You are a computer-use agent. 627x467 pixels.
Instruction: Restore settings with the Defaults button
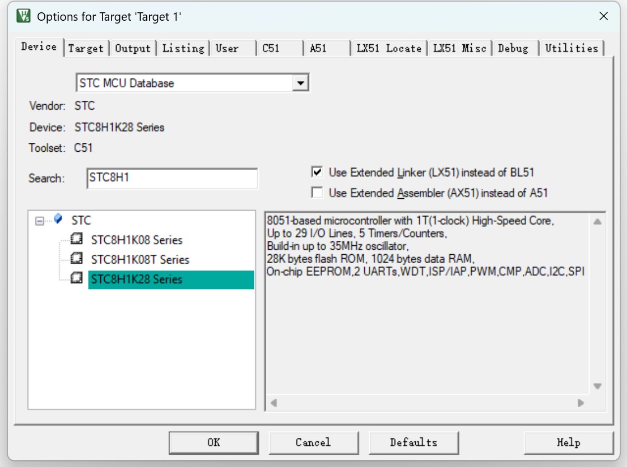tap(414, 442)
